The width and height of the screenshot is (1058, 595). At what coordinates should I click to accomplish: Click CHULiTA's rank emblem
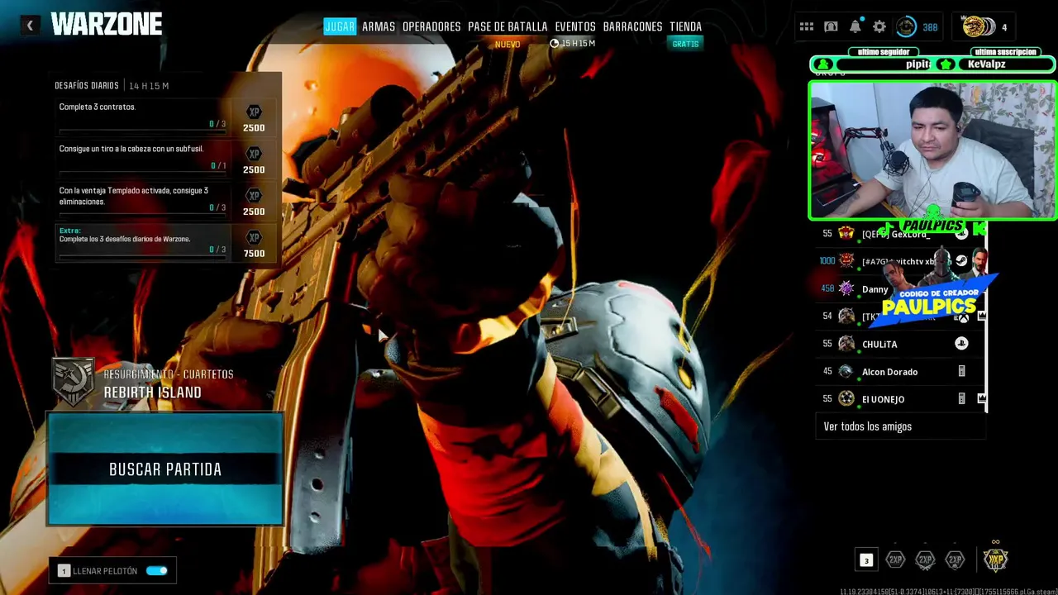[x=846, y=344]
